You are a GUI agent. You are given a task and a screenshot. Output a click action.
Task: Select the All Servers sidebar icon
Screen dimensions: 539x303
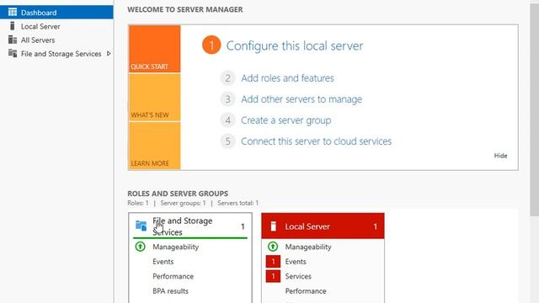tap(13, 40)
